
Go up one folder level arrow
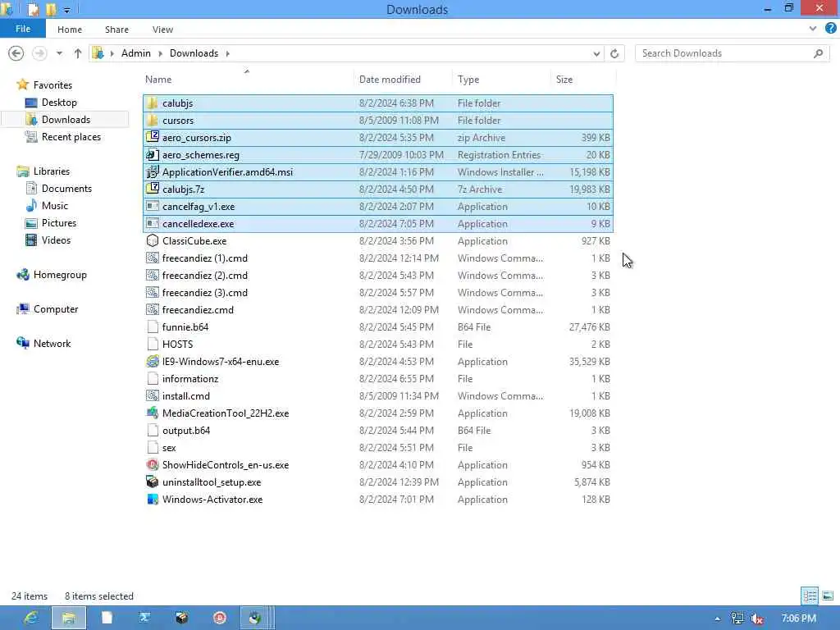coord(78,53)
